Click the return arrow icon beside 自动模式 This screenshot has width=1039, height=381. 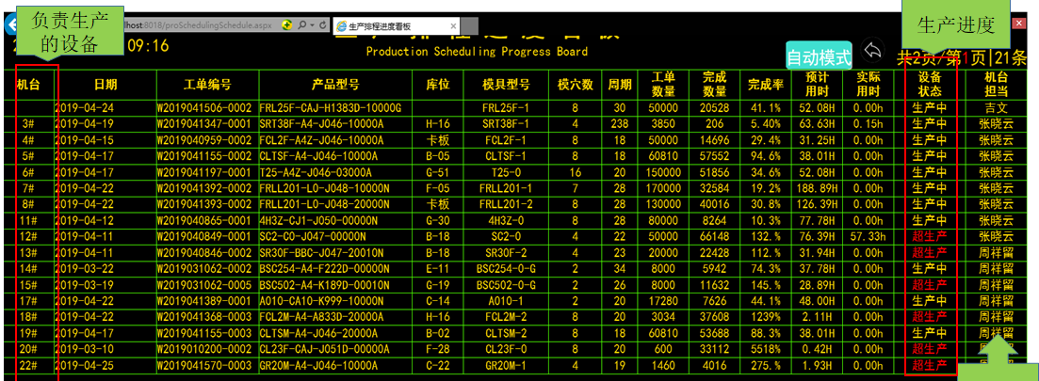pos(873,51)
